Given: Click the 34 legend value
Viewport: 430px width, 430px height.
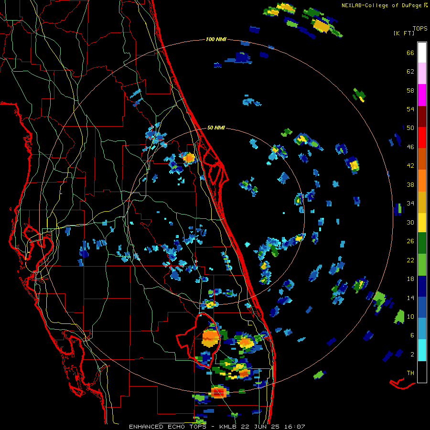Looking at the screenshot, I should click(410, 204).
